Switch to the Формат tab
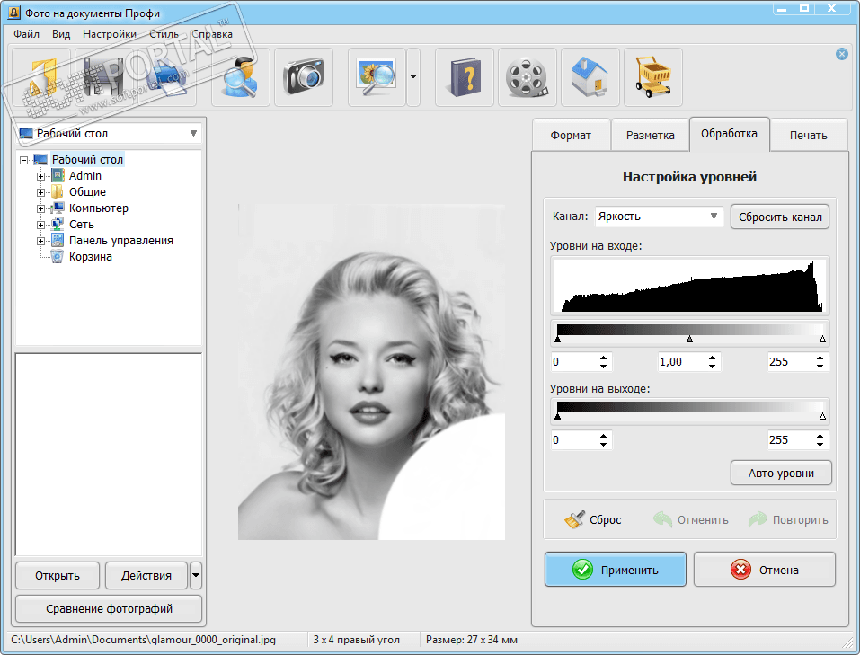The height and width of the screenshot is (655, 860). (x=571, y=135)
